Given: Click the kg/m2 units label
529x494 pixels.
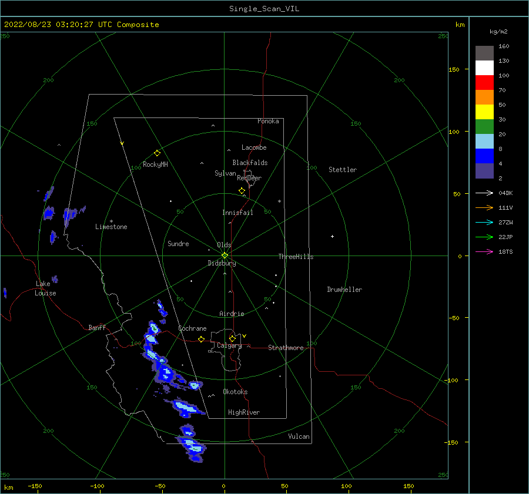Looking at the screenshot, I should point(498,32).
